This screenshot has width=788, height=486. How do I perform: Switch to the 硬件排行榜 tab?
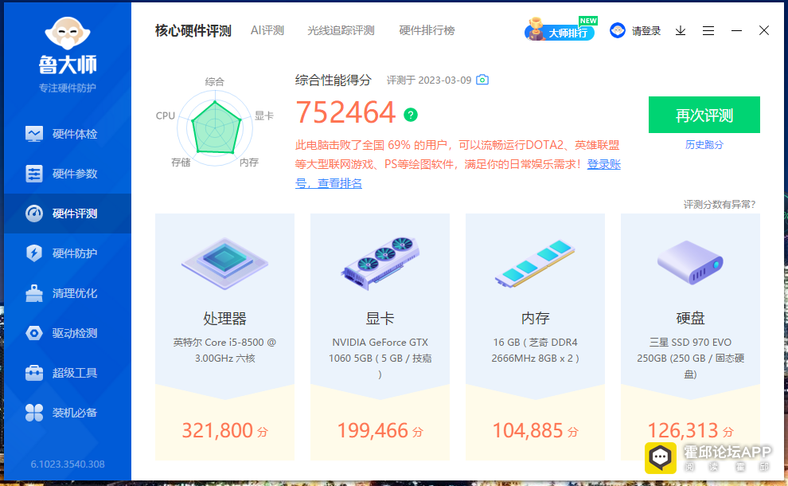427,31
